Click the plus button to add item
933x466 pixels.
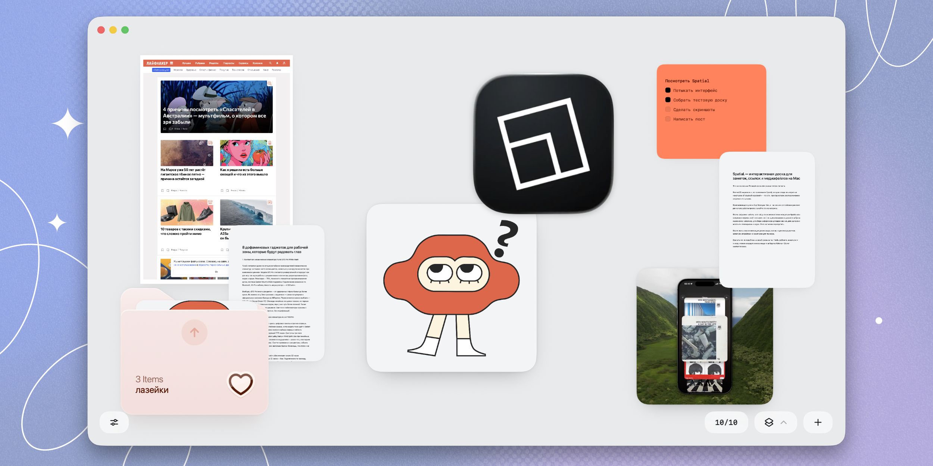[818, 422]
